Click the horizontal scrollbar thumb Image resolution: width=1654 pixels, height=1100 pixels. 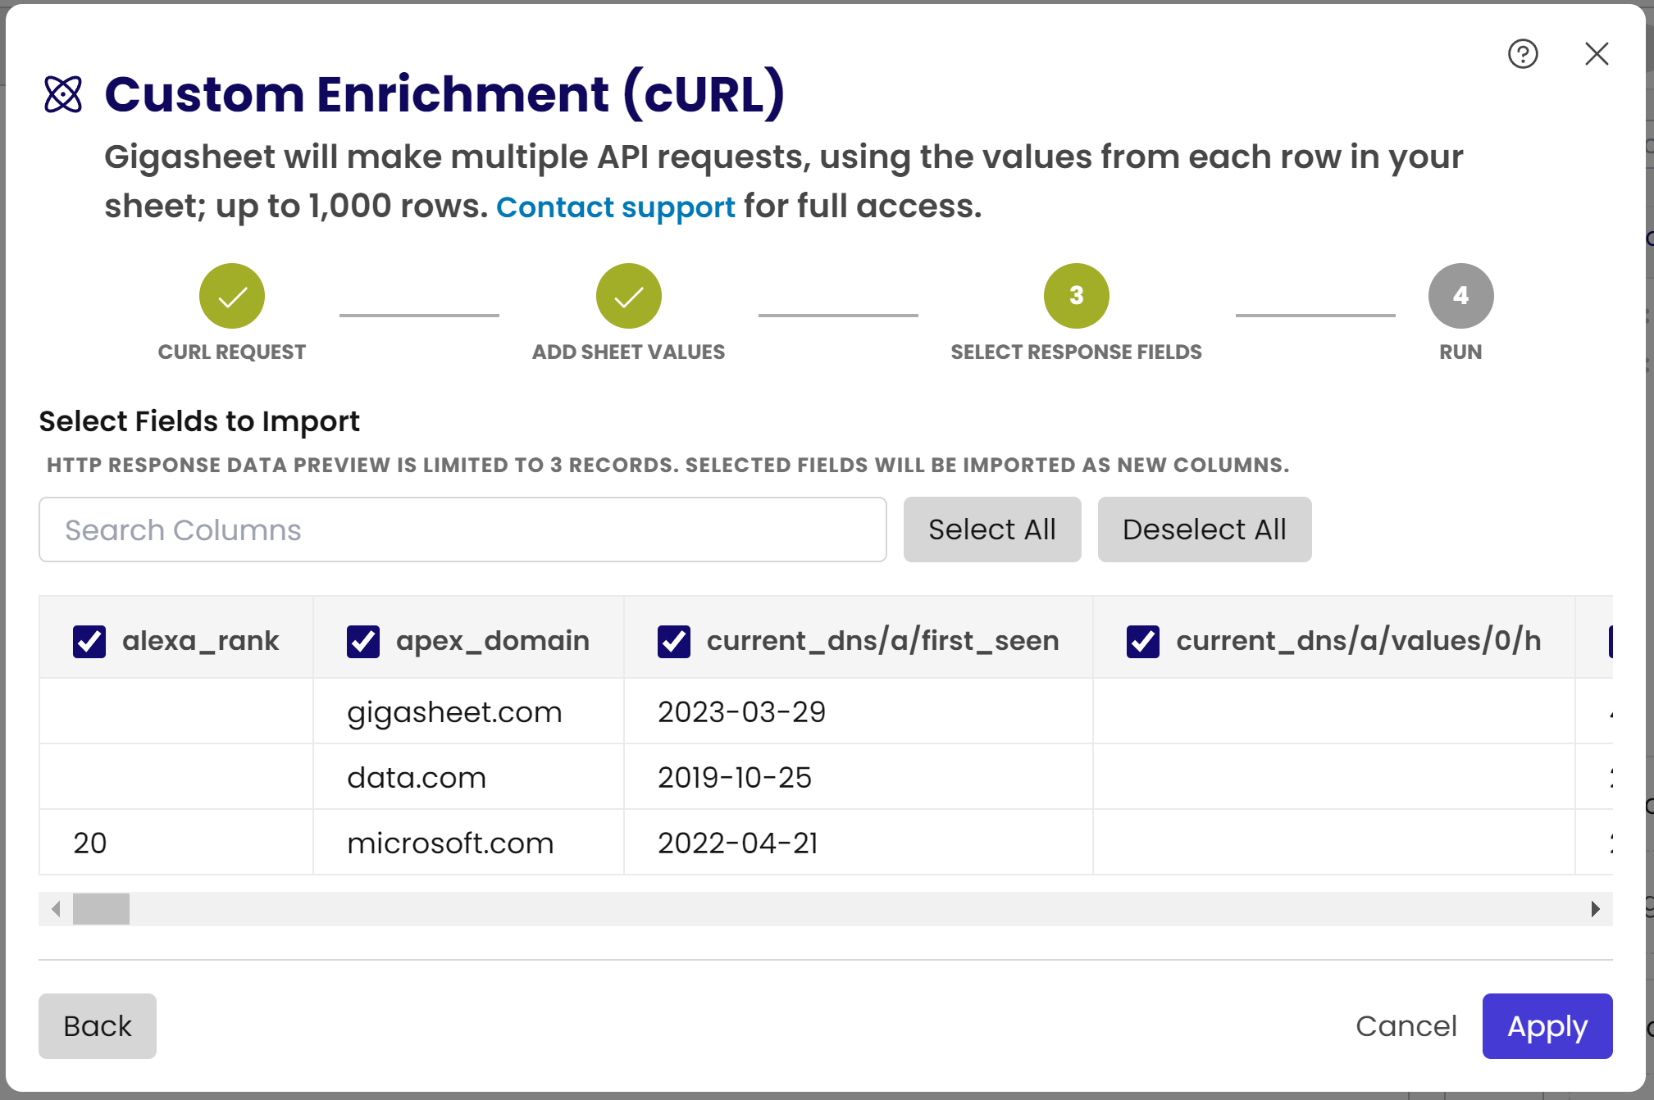pyautogui.click(x=101, y=909)
